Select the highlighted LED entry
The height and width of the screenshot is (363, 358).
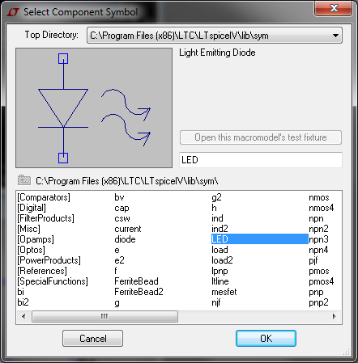pos(260,239)
